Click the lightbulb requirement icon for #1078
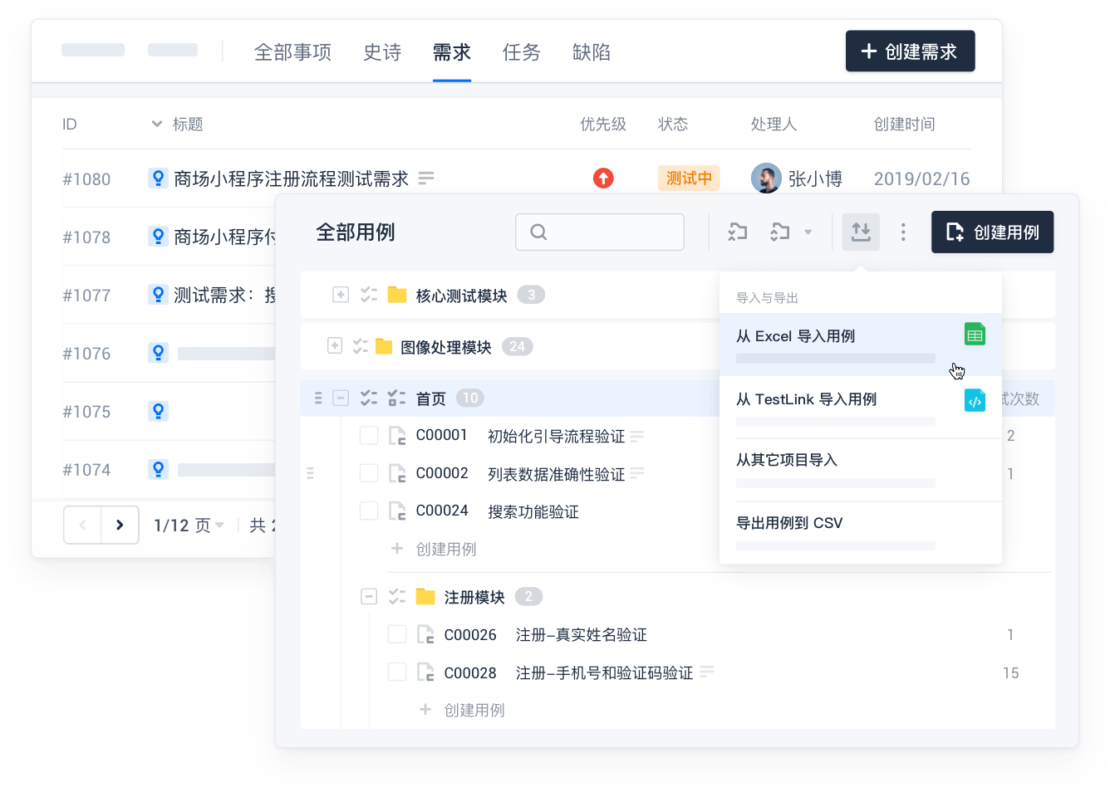This screenshot has height=792, width=1110. click(x=158, y=237)
